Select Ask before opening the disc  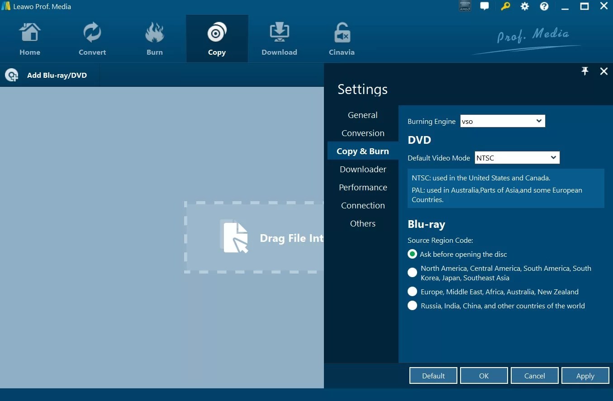(412, 254)
